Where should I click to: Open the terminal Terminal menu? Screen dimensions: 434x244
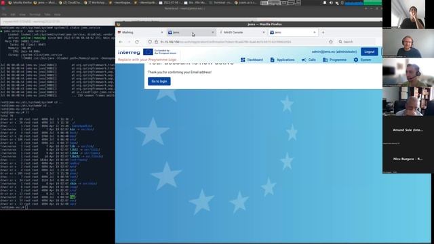[35, 14]
